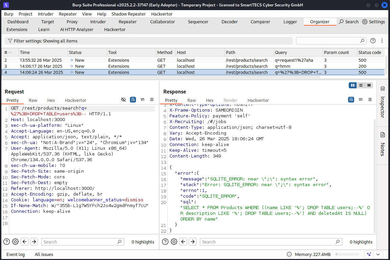Select Hackvertor tab in Response pane

pos(258,100)
